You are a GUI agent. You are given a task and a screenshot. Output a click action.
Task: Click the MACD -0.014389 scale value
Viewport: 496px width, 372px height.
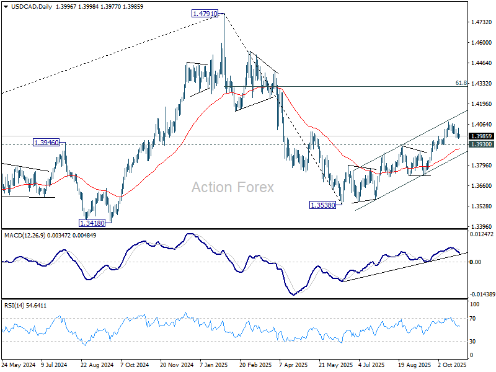482,294
